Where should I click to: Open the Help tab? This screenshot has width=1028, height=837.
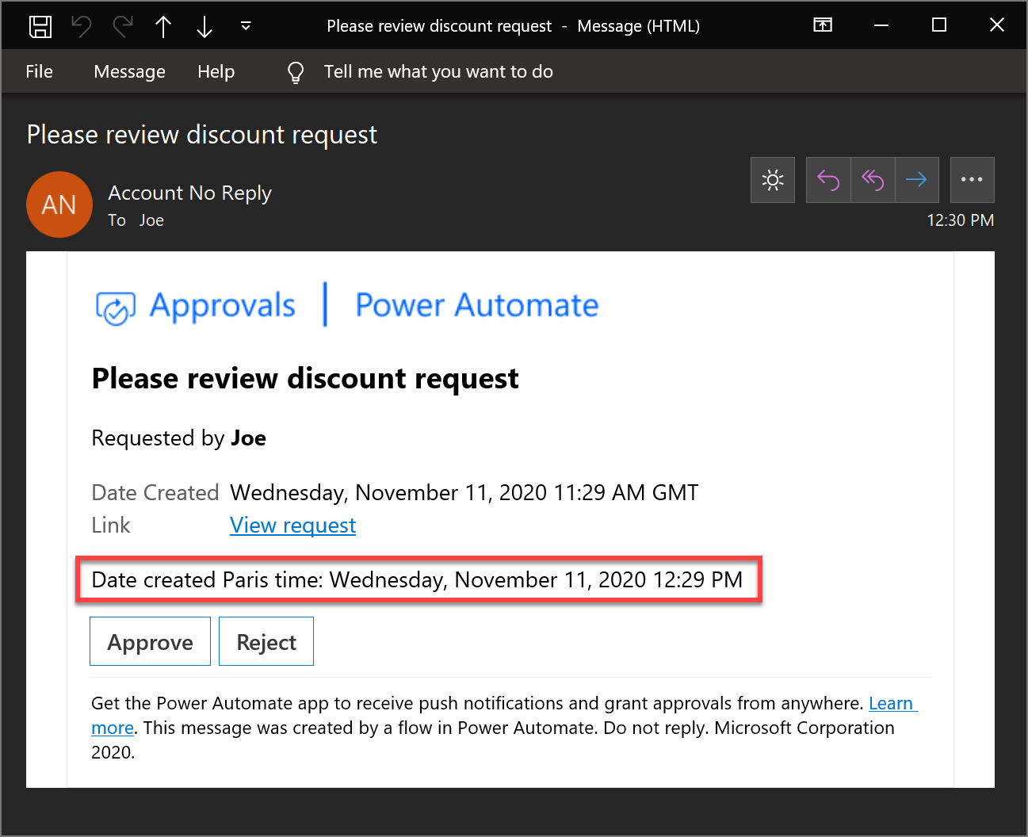[x=216, y=71]
